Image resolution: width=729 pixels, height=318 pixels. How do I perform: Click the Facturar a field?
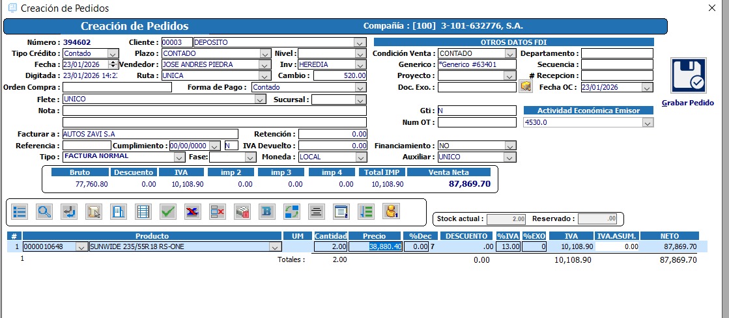coord(150,134)
